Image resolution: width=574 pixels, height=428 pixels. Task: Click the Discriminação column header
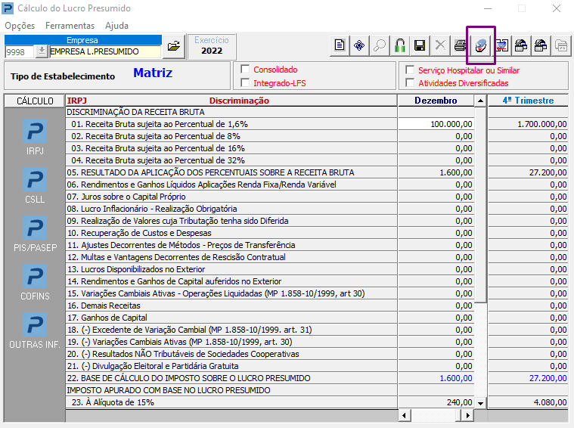[x=239, y=101]
